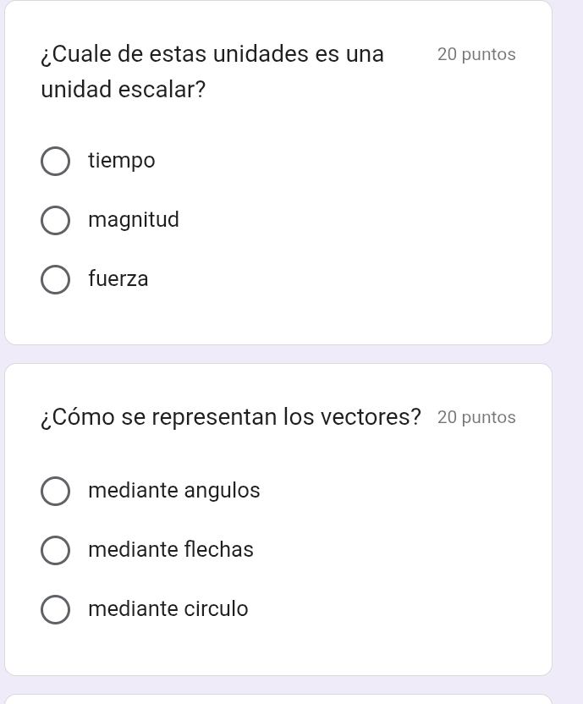Click empty space below the 'fuerza' option

(278, 320)
